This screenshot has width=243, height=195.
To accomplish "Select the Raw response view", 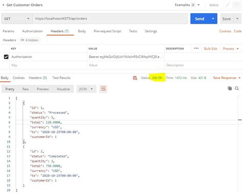I will point(26,89).
